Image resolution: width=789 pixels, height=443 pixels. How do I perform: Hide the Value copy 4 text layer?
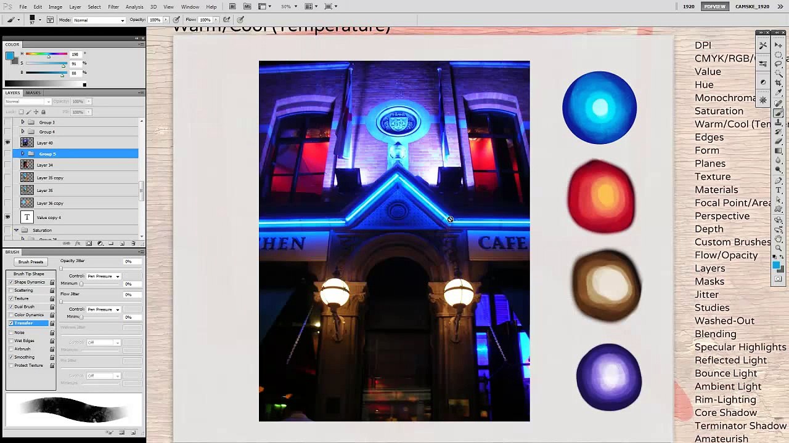7,217
